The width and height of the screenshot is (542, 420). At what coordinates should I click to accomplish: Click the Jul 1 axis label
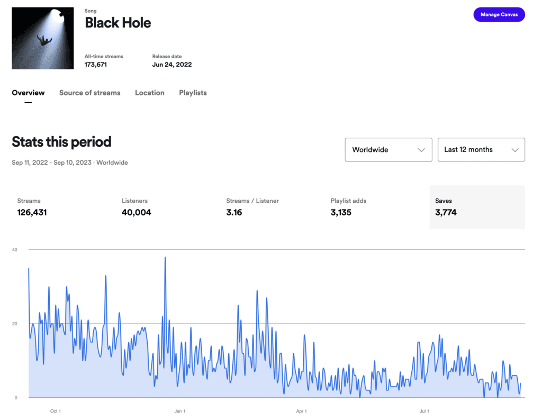click(x=424, y=411)
